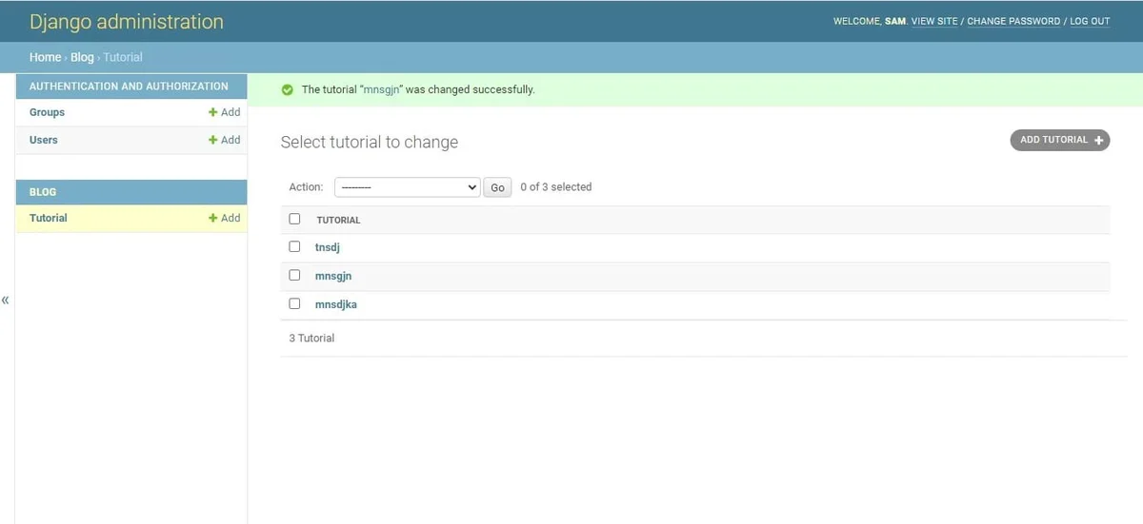This screenshot has width=1143, height=524.
Task: Open the Groups model in the sidebar
Action: pos(47,112)
